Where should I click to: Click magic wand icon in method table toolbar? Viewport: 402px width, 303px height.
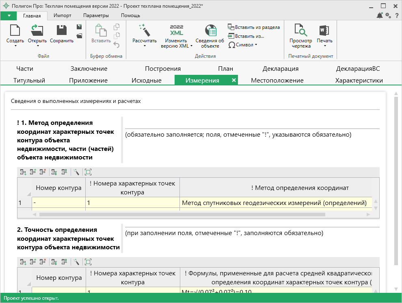tap(76, 172)
